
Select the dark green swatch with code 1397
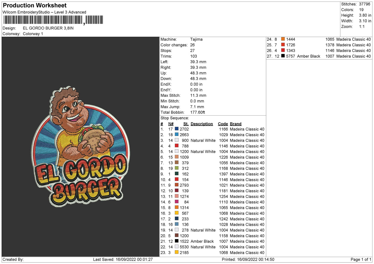(x=177, y=174)
